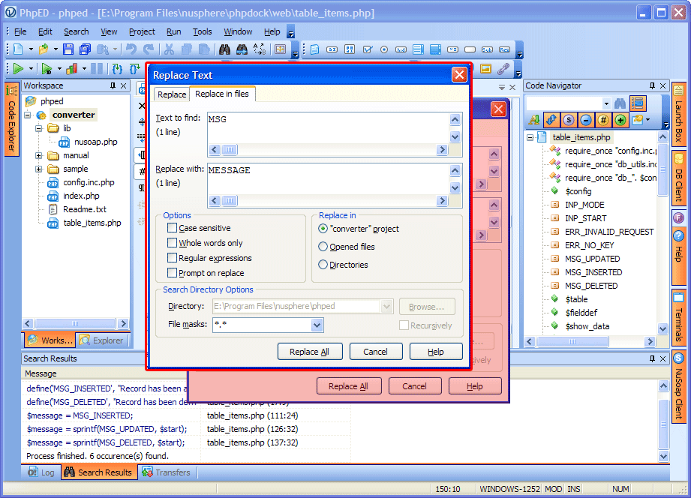Expand the manual folder
Viewport: 691px width, 498px height.
tap(39, 155)
